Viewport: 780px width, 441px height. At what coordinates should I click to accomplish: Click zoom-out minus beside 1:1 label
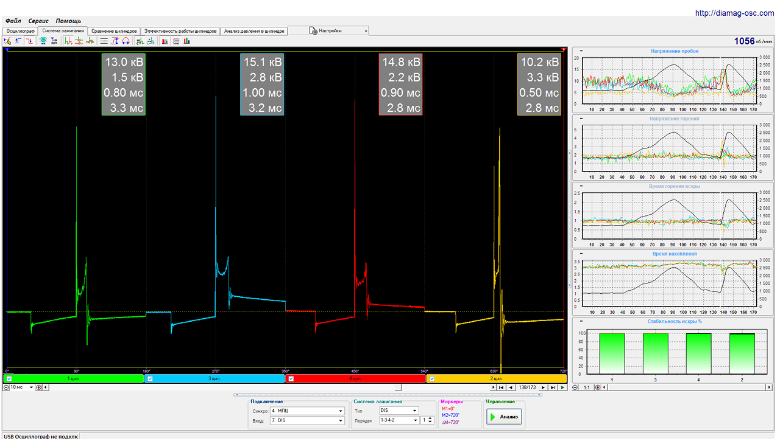click(575, 387)
